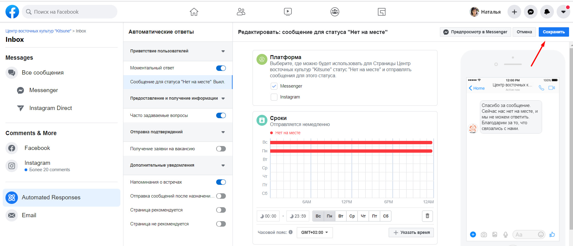573x246 pixels.
Task: Toggle the Ср day button
Action: click(352, 216)
